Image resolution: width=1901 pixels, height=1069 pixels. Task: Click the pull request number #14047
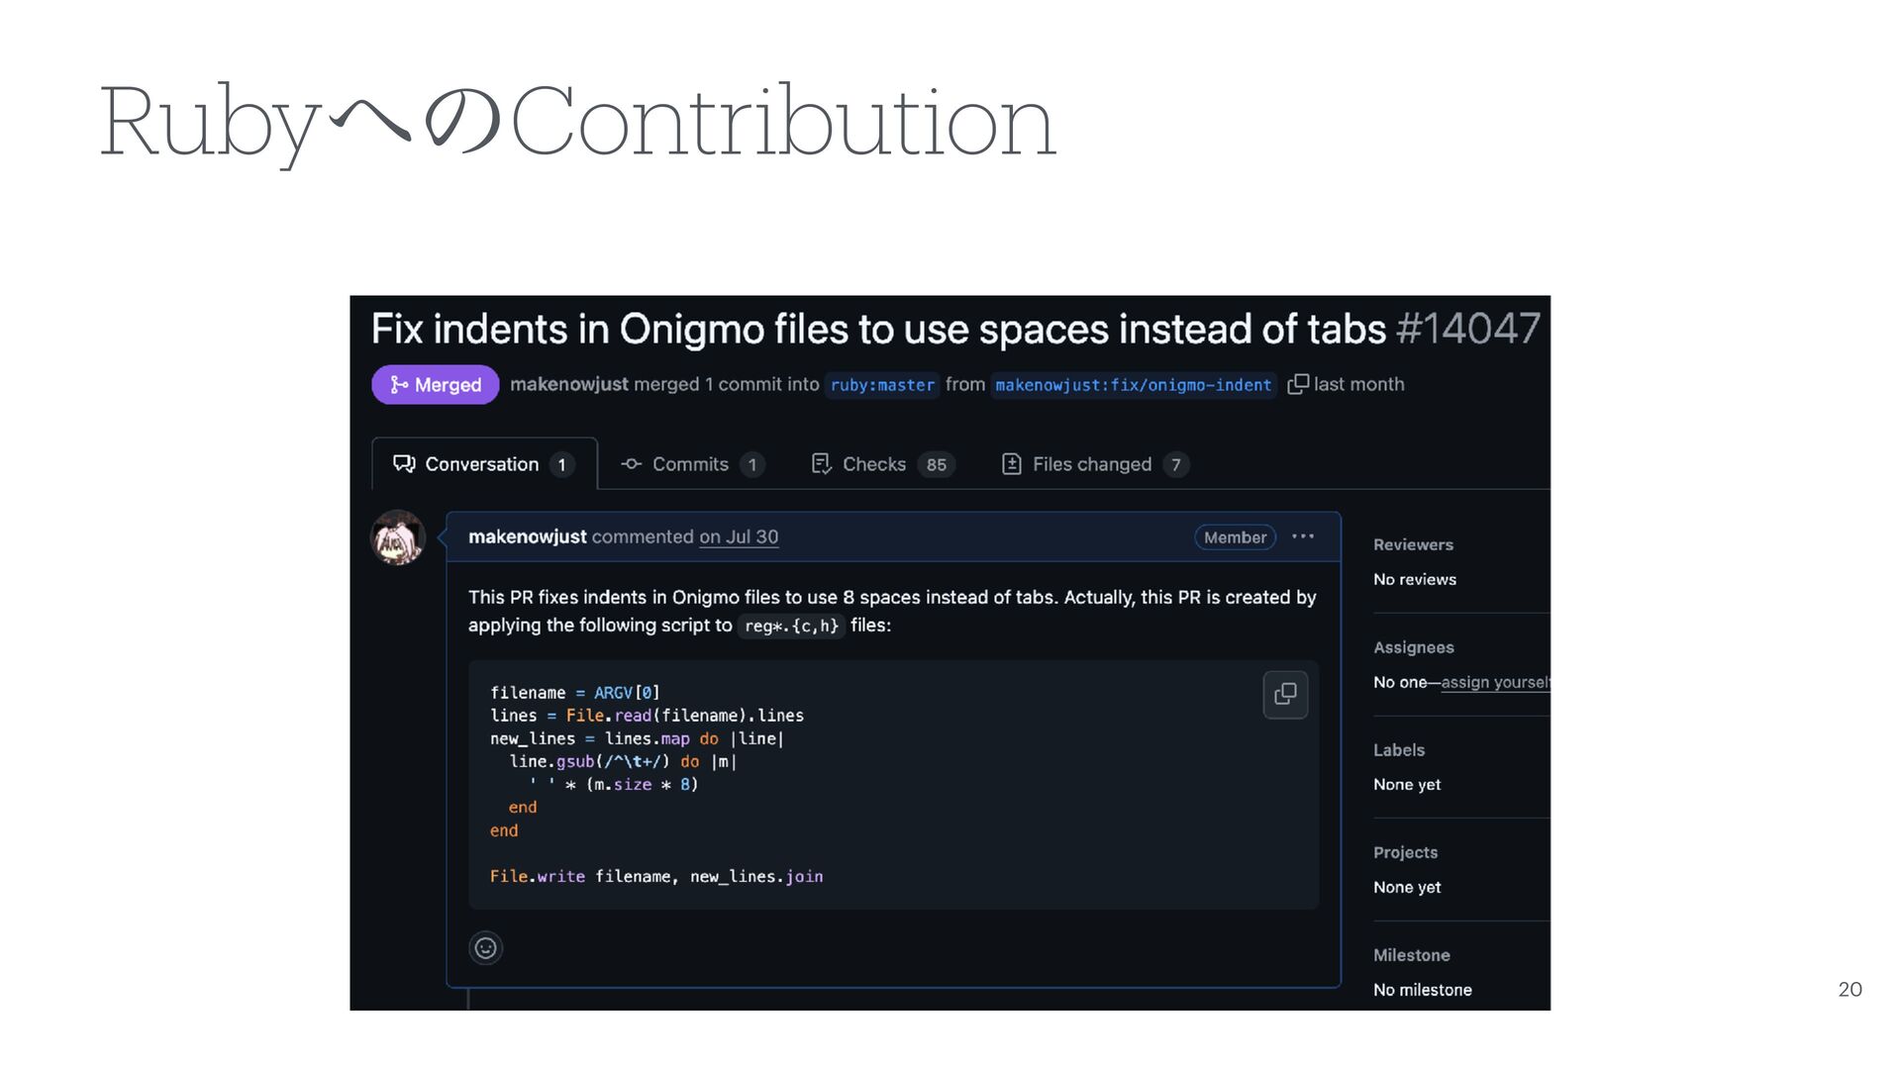pyautogui.click(x=1467, y=329)
